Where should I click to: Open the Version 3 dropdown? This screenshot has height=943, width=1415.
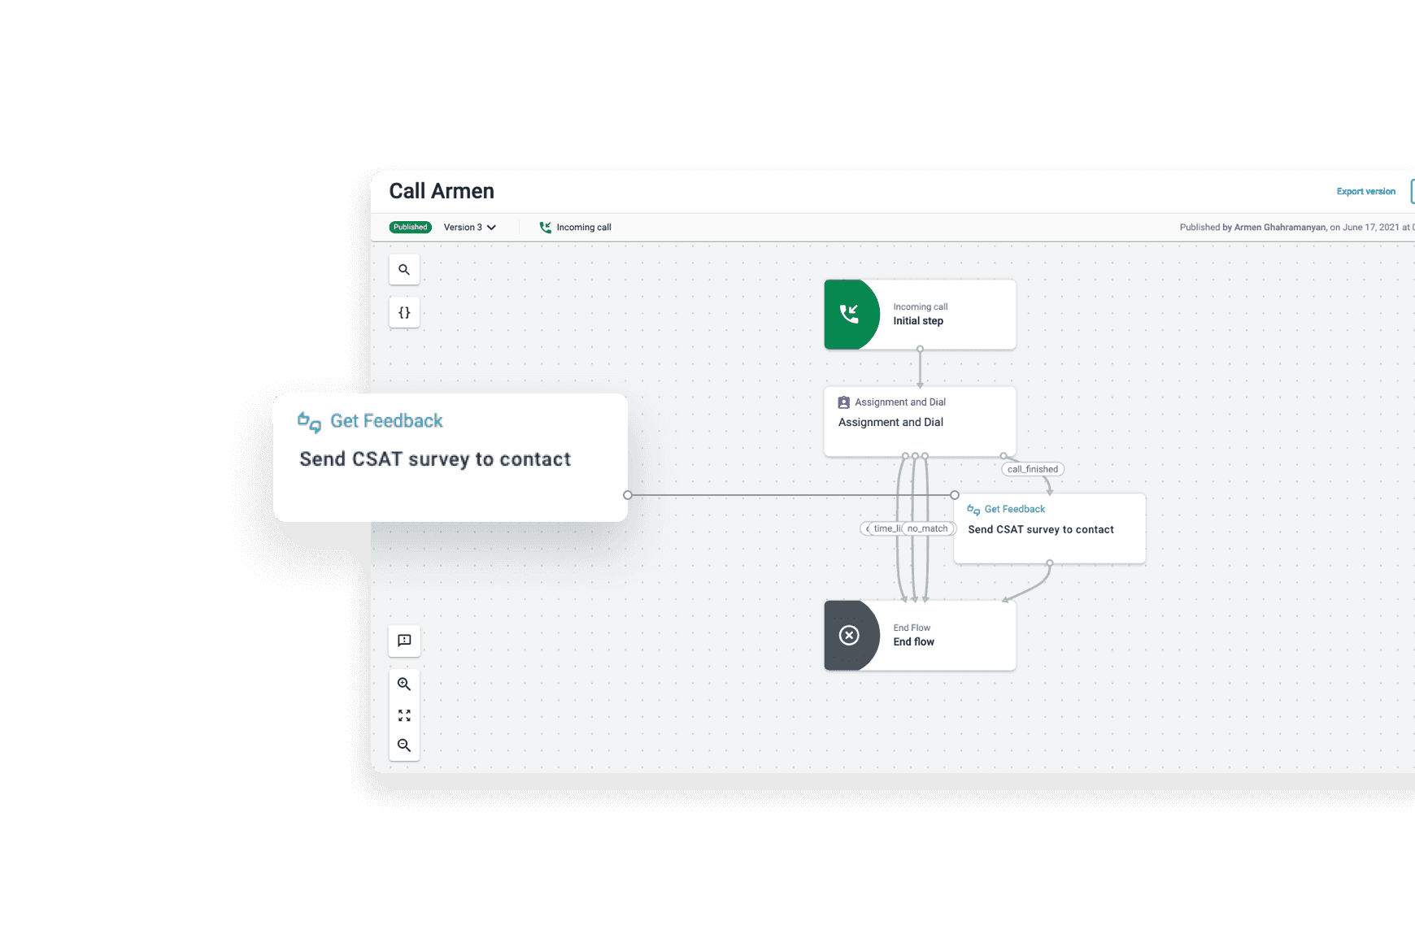click(470, 228)
